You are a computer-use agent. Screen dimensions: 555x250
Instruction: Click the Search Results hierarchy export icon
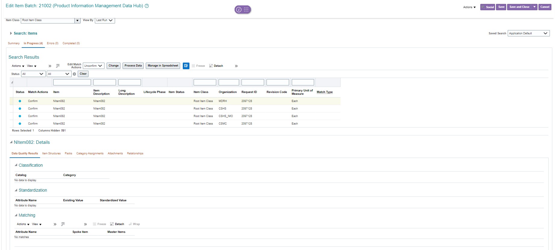[58, 66]
